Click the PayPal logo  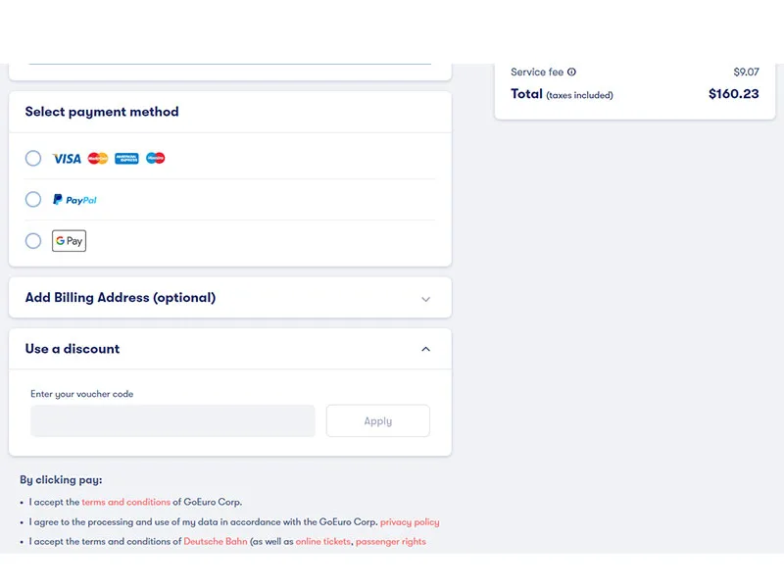point(74,200)
